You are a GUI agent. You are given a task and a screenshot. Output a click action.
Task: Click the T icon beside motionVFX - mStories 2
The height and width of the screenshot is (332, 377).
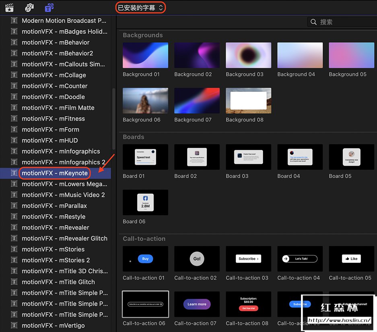14,260
